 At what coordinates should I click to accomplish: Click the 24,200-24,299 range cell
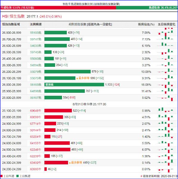coord(12,169)
